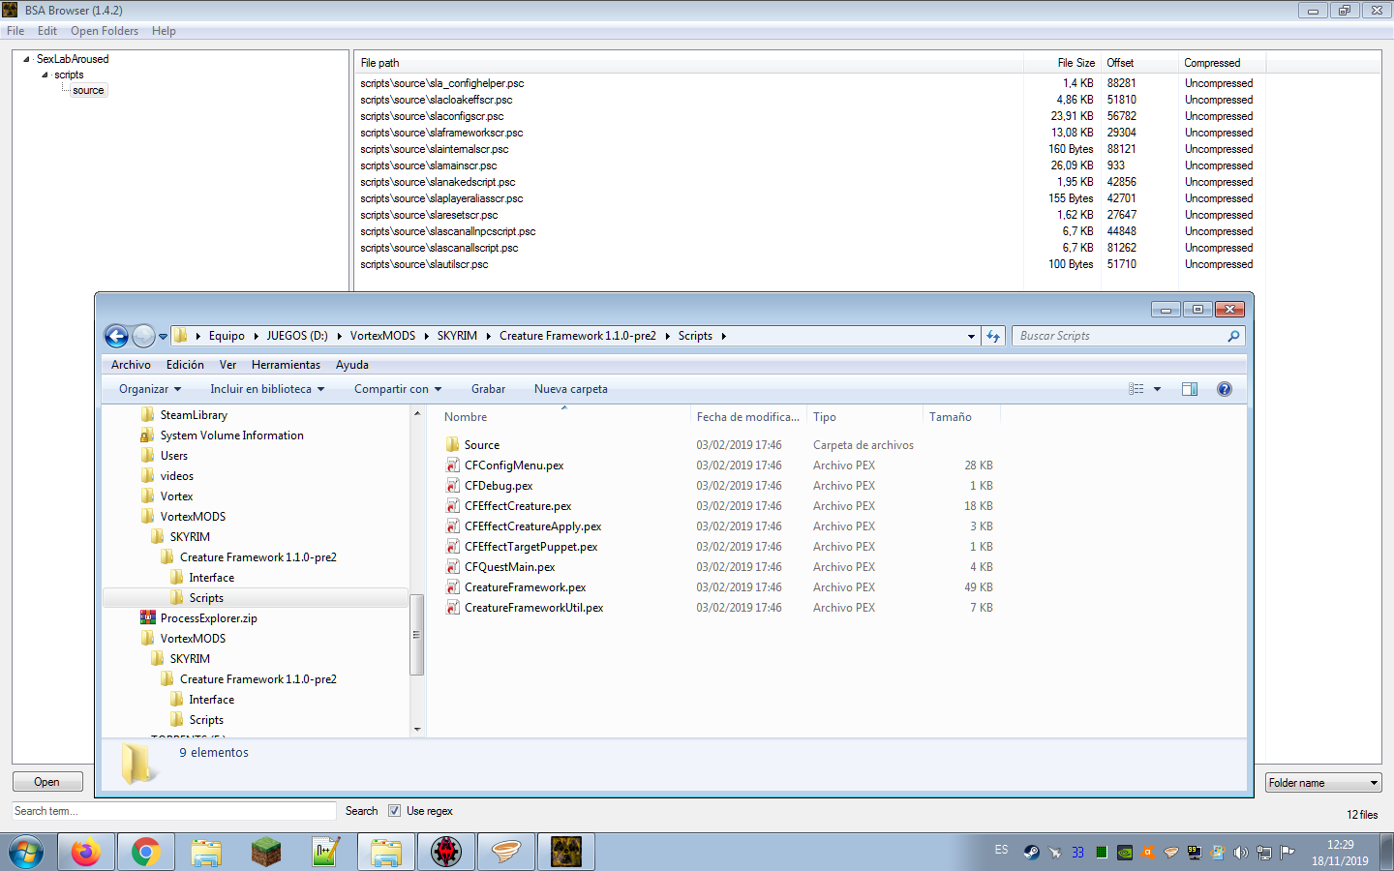Switch to BSA Browser on the taskbar
The image size is (1394, 871).
[566, 852]
